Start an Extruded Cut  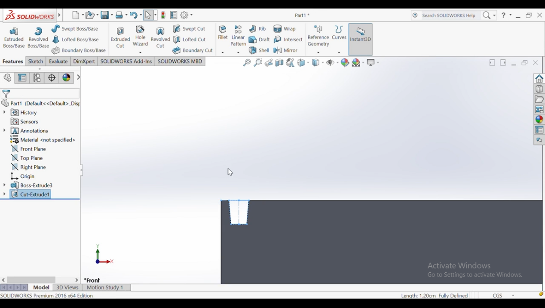pos(120,38)
